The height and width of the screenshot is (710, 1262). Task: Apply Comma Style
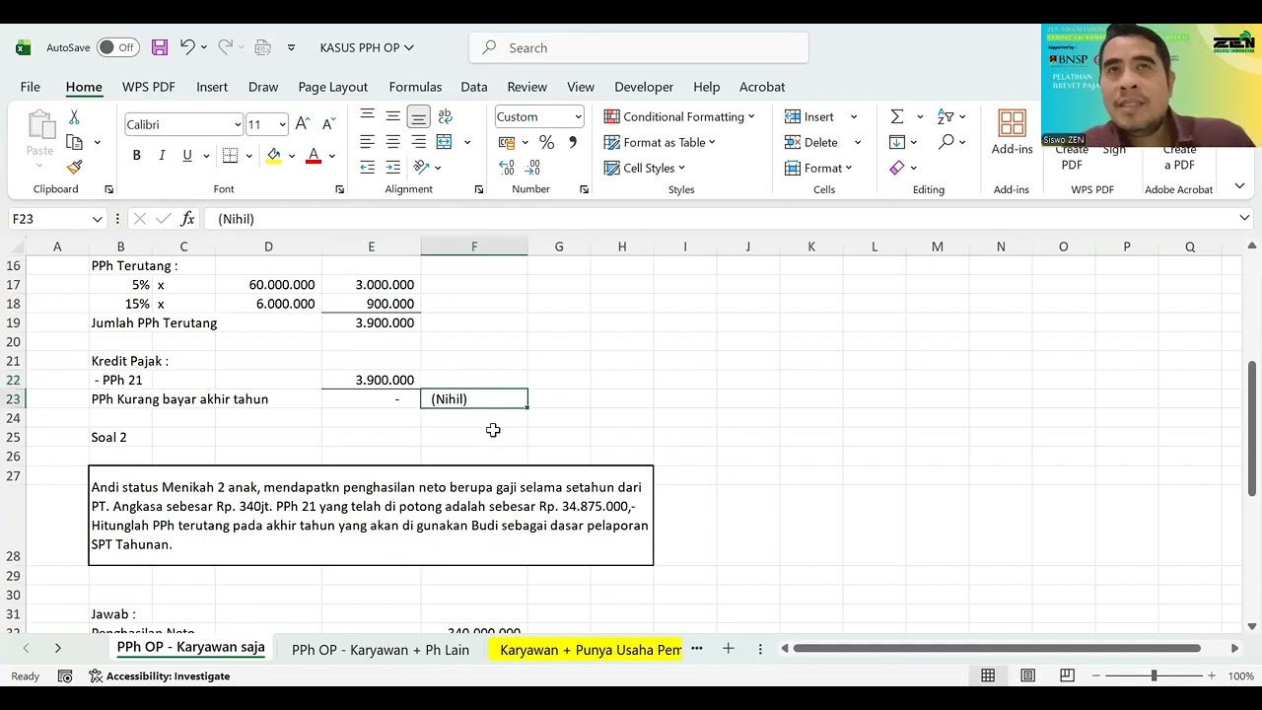click(x=572, y=142)
